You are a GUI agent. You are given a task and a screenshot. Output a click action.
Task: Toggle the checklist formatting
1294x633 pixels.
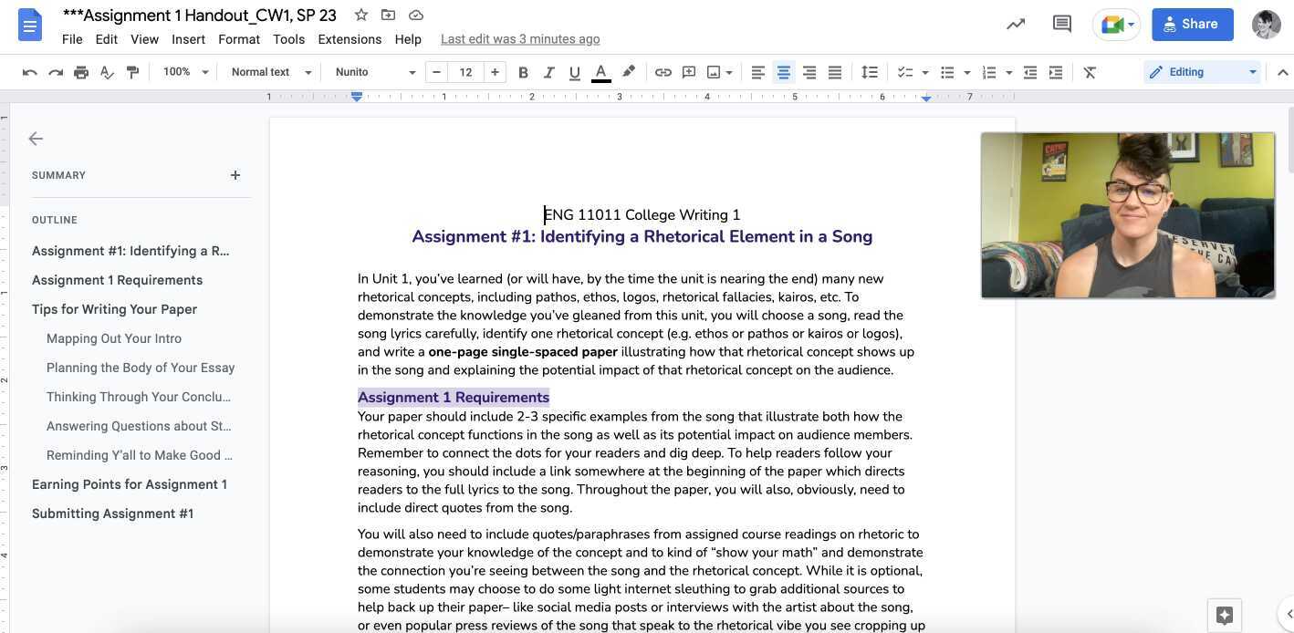[904, 72]
